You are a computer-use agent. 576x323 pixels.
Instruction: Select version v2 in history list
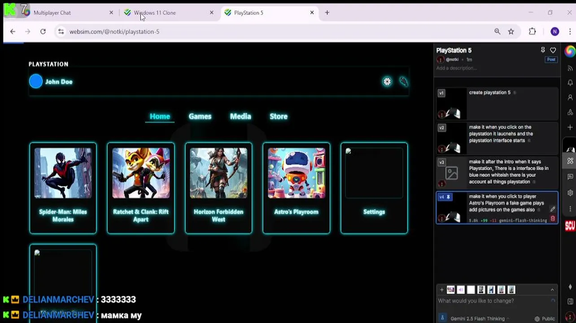(x=497, y=139)
